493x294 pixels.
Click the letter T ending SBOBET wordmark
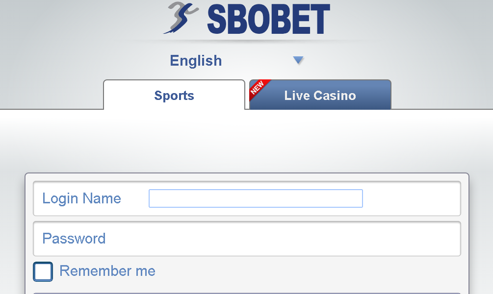click(x=319, y=20)
